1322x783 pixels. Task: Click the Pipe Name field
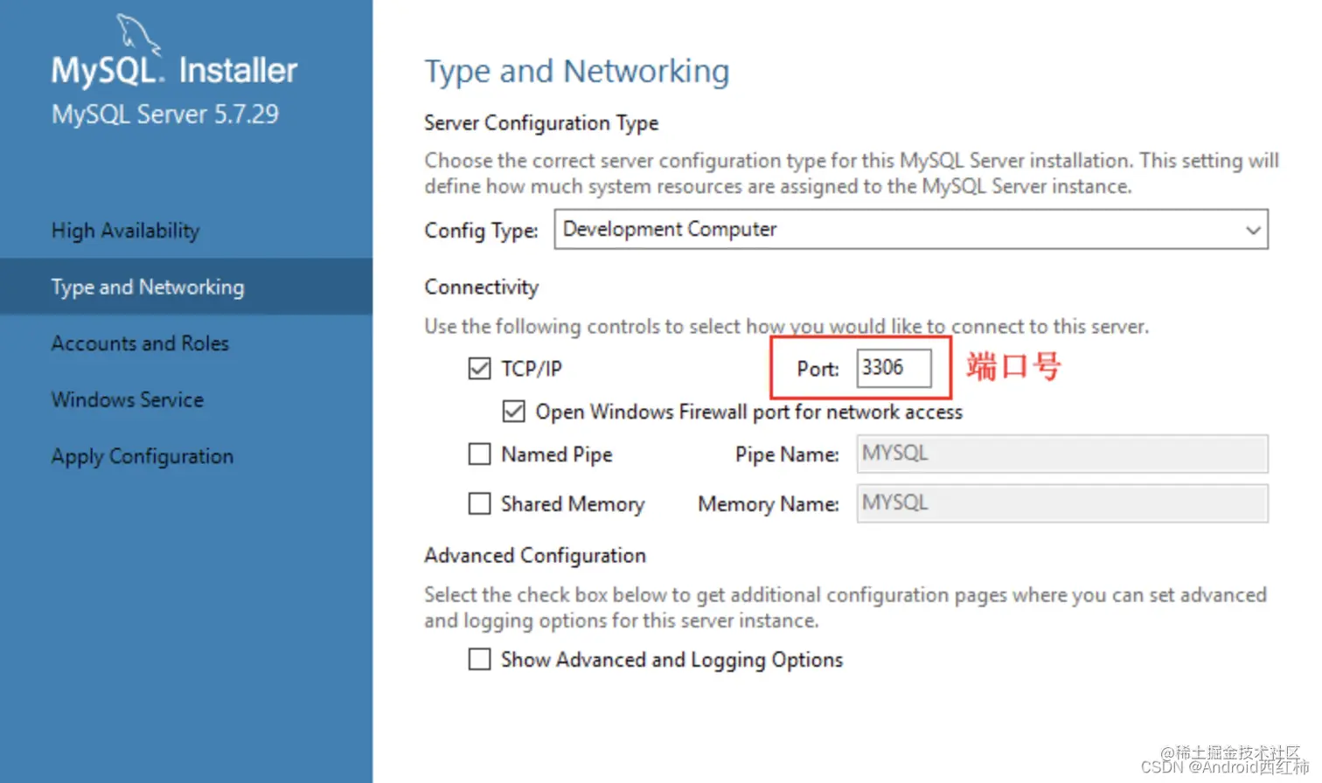click(1062, 454)
